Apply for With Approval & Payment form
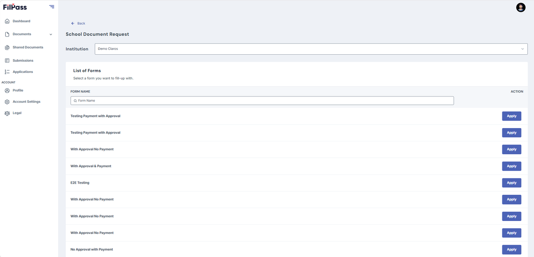 tap(512, 166)
